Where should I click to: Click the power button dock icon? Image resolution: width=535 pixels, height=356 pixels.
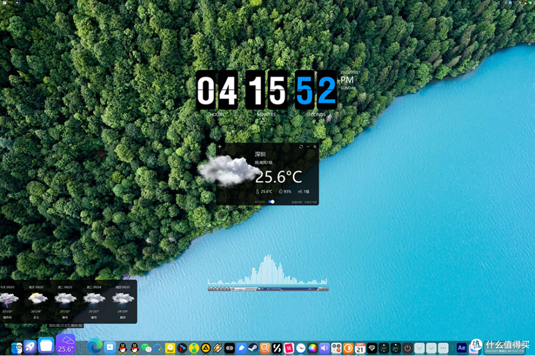point(407,348)
